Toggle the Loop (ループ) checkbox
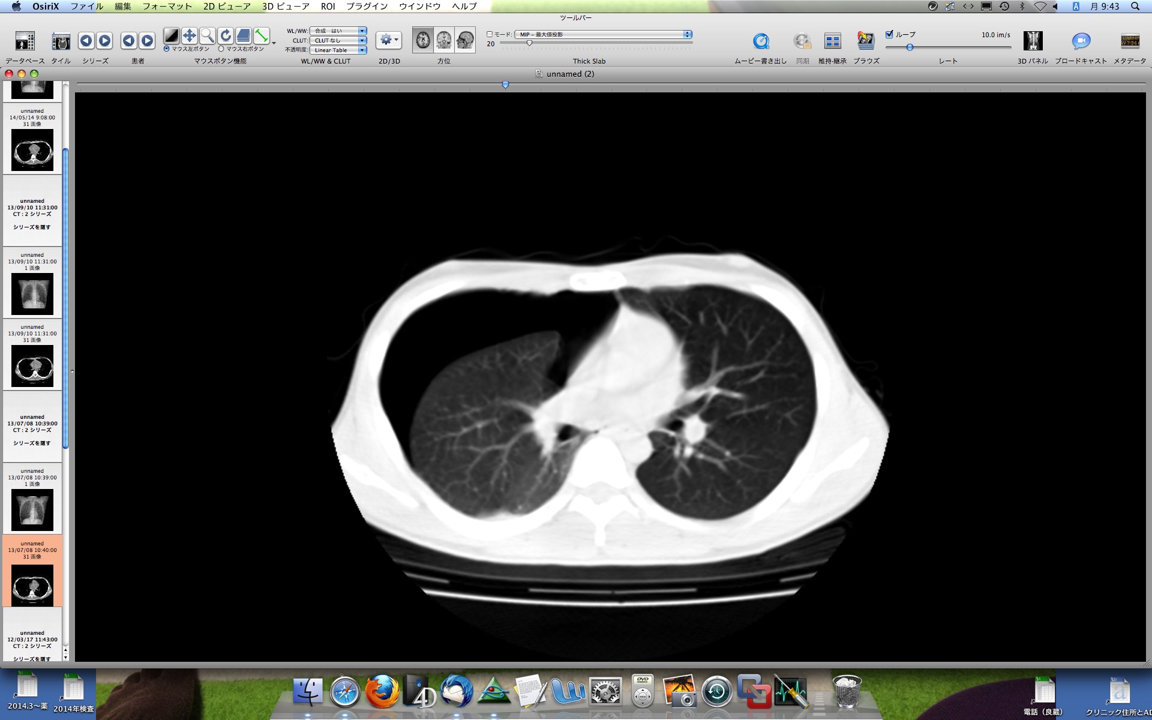Screen dimensions: 1152x720 click(889, 34)
